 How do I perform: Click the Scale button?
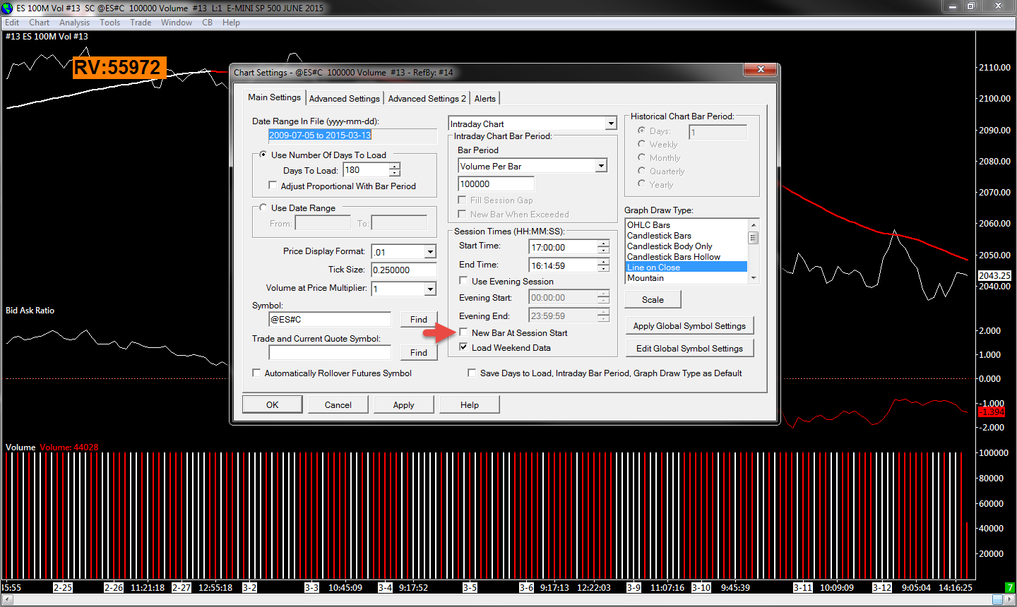(x=653, y=299)
